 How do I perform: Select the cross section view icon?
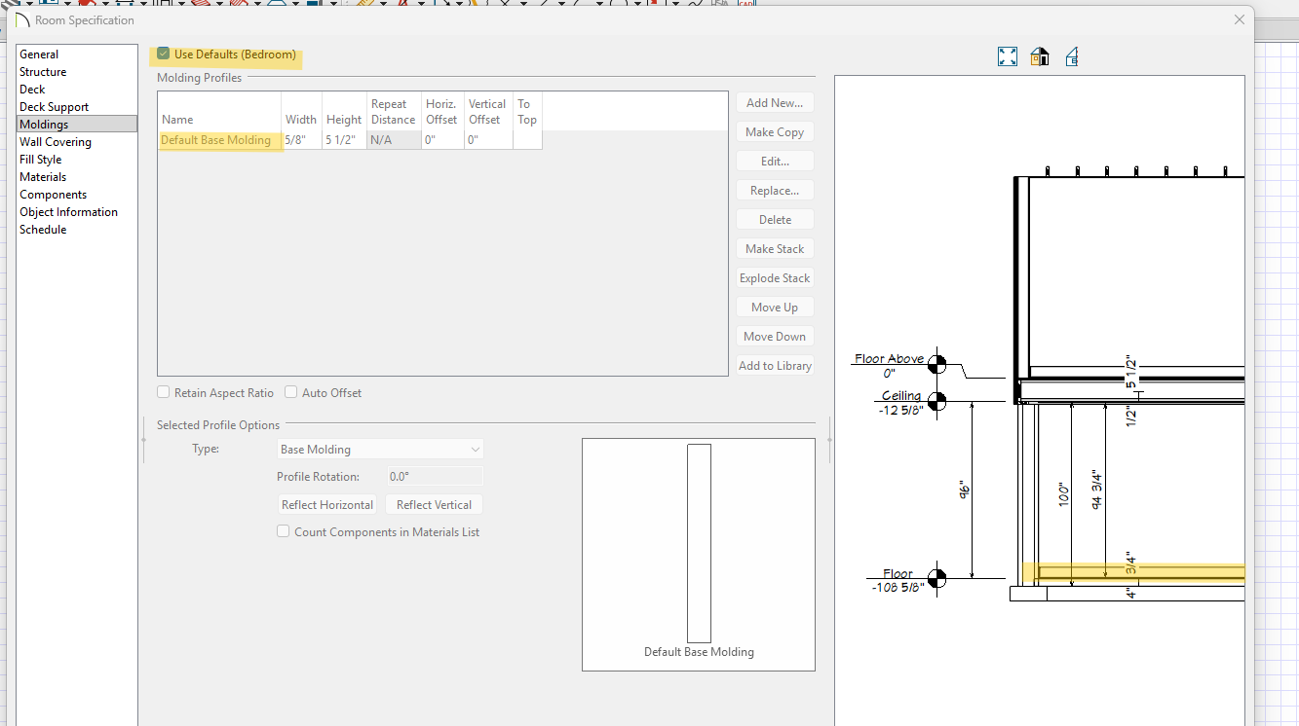click(x=1072, y=56)
